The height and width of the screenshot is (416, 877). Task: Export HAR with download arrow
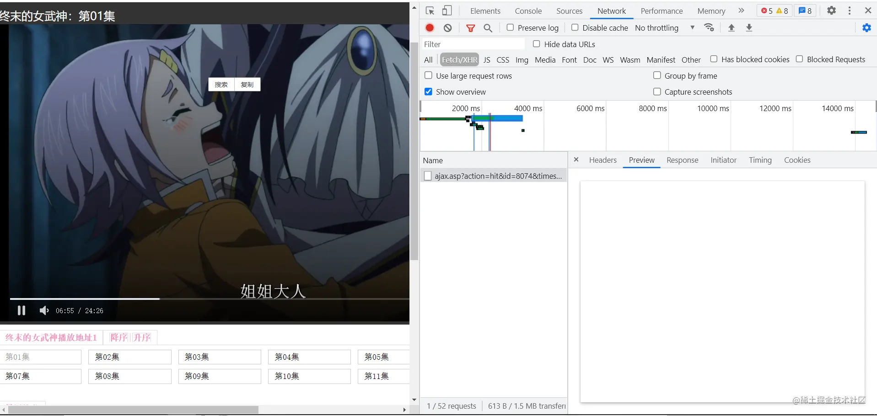tap(749, 27)
